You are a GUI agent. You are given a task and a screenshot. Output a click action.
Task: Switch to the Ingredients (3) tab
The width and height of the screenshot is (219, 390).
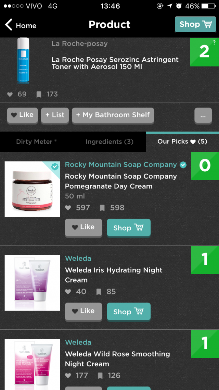coord(109,142)
